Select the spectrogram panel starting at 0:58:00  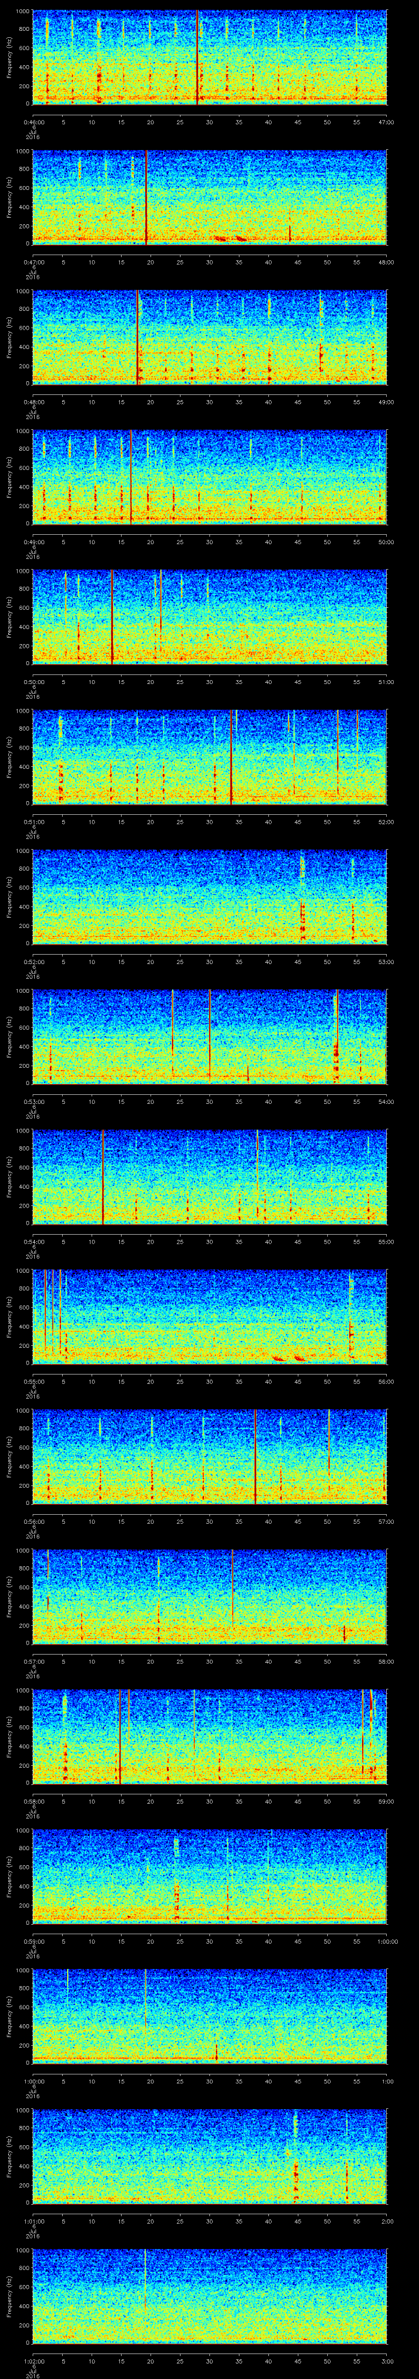pyautogui.click(x=209, y=1735)
